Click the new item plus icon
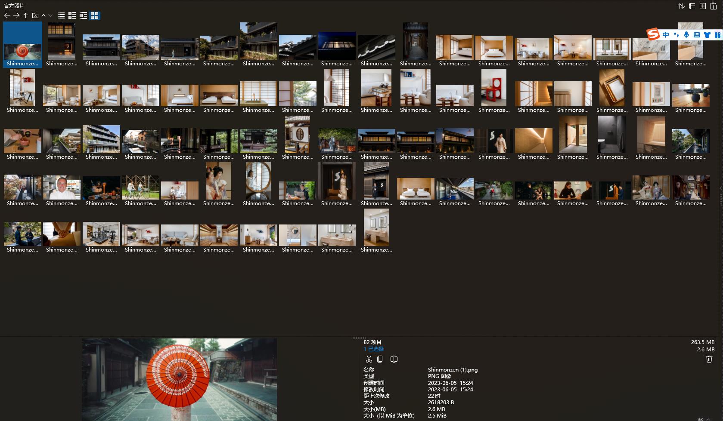Image resolution: width=723 pixels, height=421 pixels. [703, 6]
